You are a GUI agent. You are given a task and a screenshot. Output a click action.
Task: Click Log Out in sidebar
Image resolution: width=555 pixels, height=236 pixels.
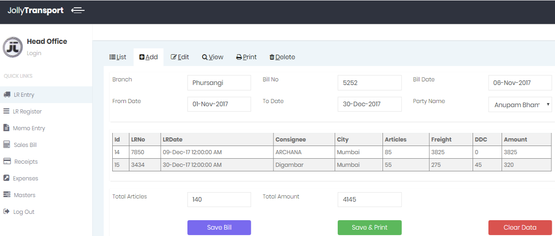46,212
